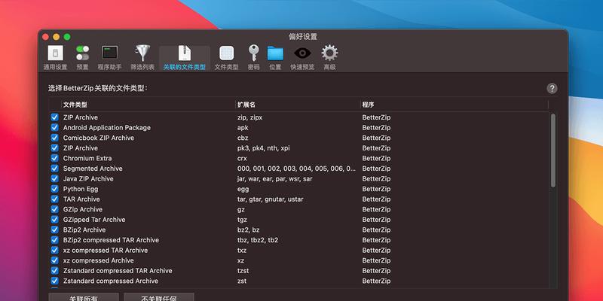Click BetterZip program cell for Comicbook ZIP Archive
This screenshot has height=301, width=603.
(x=376, y=138)
